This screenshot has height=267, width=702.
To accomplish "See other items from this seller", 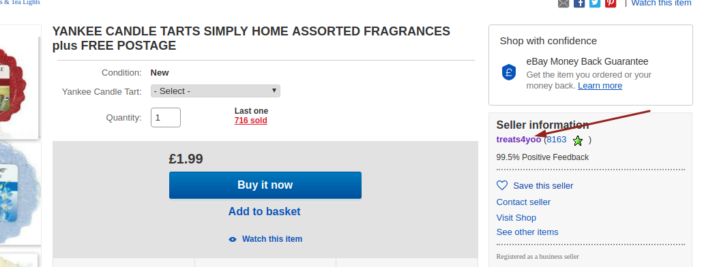I will click(527, 232).
